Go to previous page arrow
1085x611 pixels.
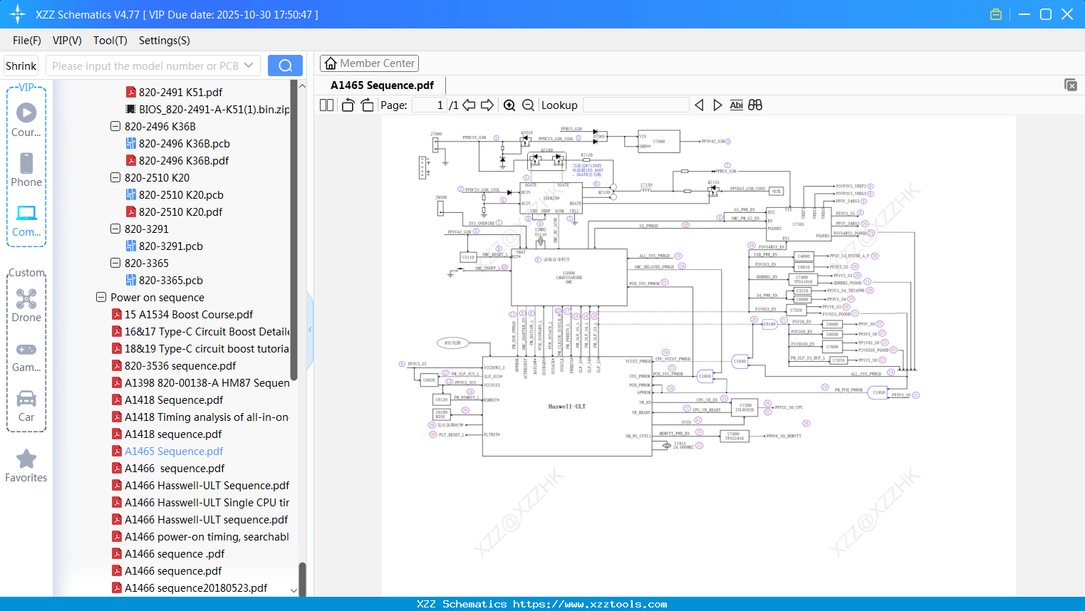(469, 105)
